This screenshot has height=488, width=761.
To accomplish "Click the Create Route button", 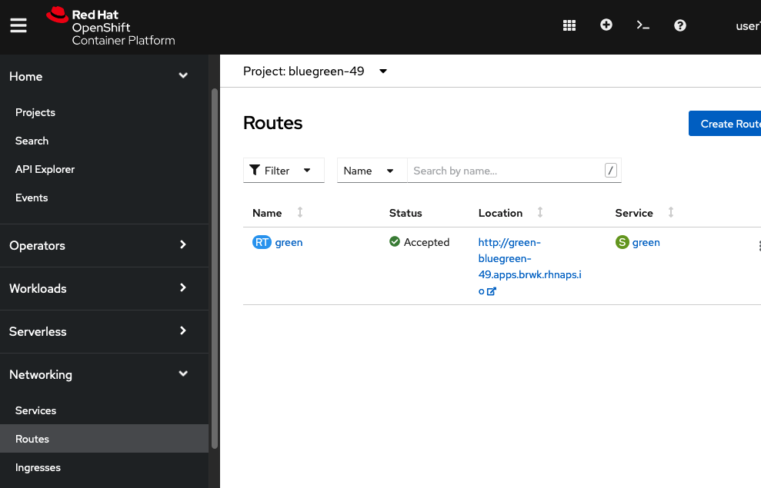I will coord(727,124).
